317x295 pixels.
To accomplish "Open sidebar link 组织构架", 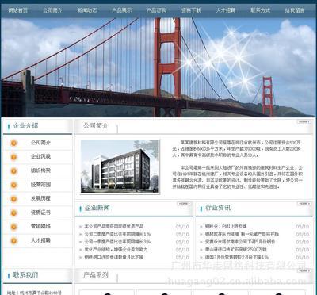I will pyautogui.click(x=40, y=170).
